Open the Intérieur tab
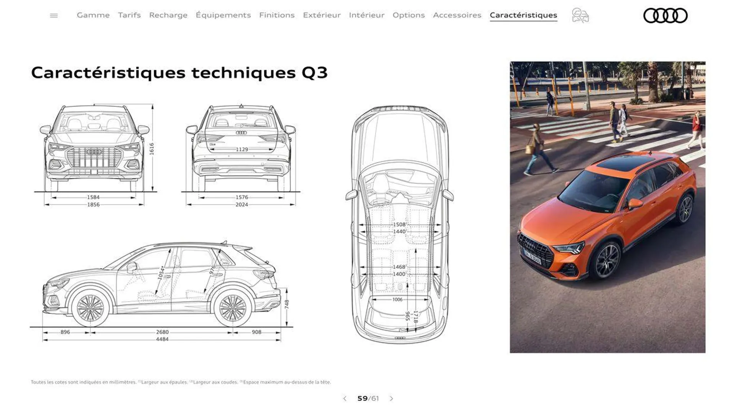This screenshot has height=414, width=736. coord(366,15)
